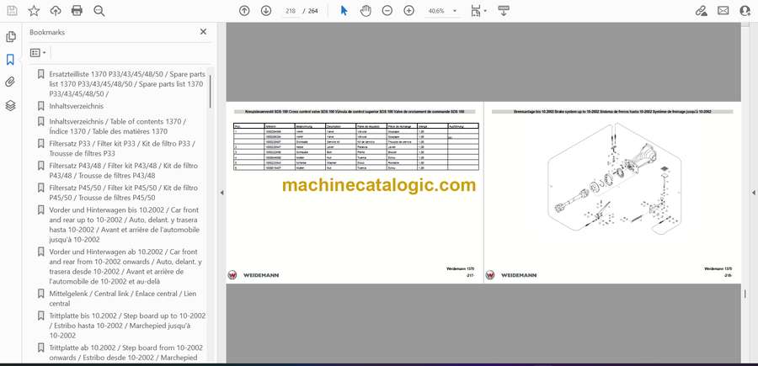Go to previous page with up arrow
758x366 pixels.
[x=244, y=11]
